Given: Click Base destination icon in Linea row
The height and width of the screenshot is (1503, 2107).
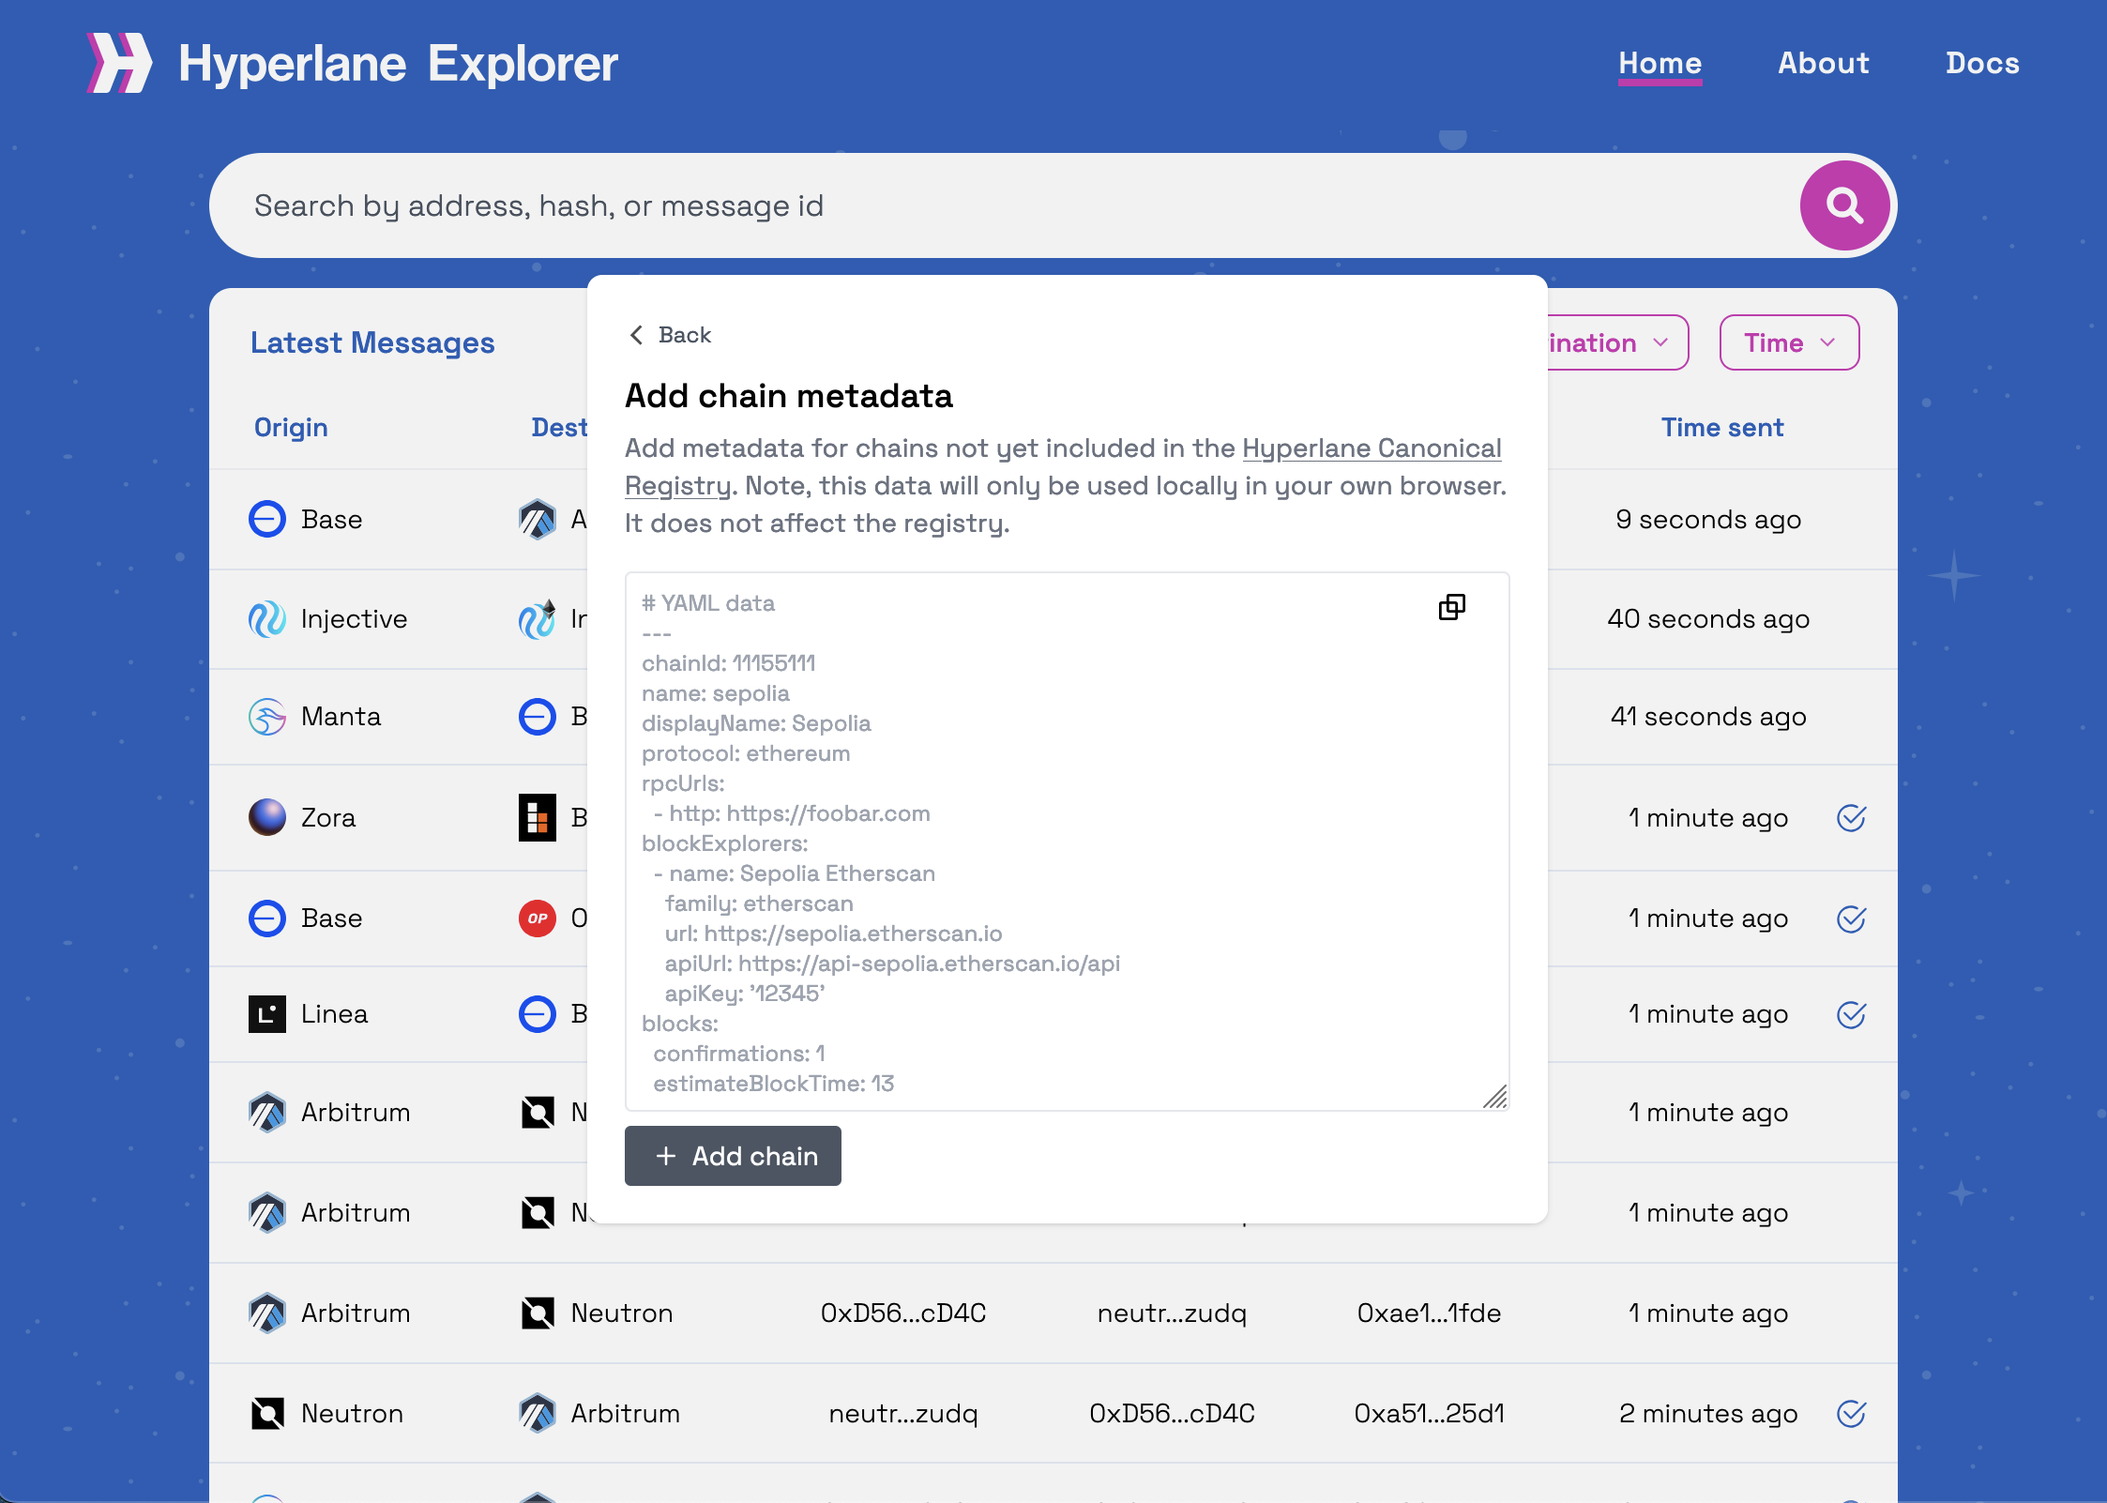Looking at the screenshot, I should (538, 1014).
